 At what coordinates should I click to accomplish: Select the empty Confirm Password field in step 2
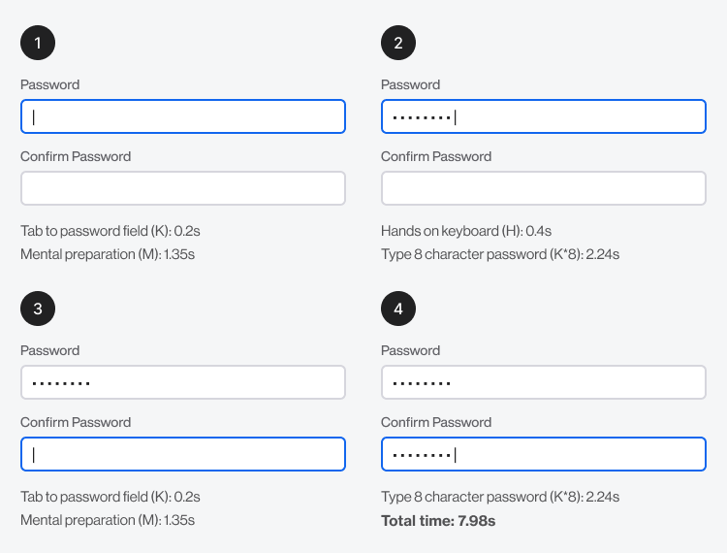[x=543, y=188]
